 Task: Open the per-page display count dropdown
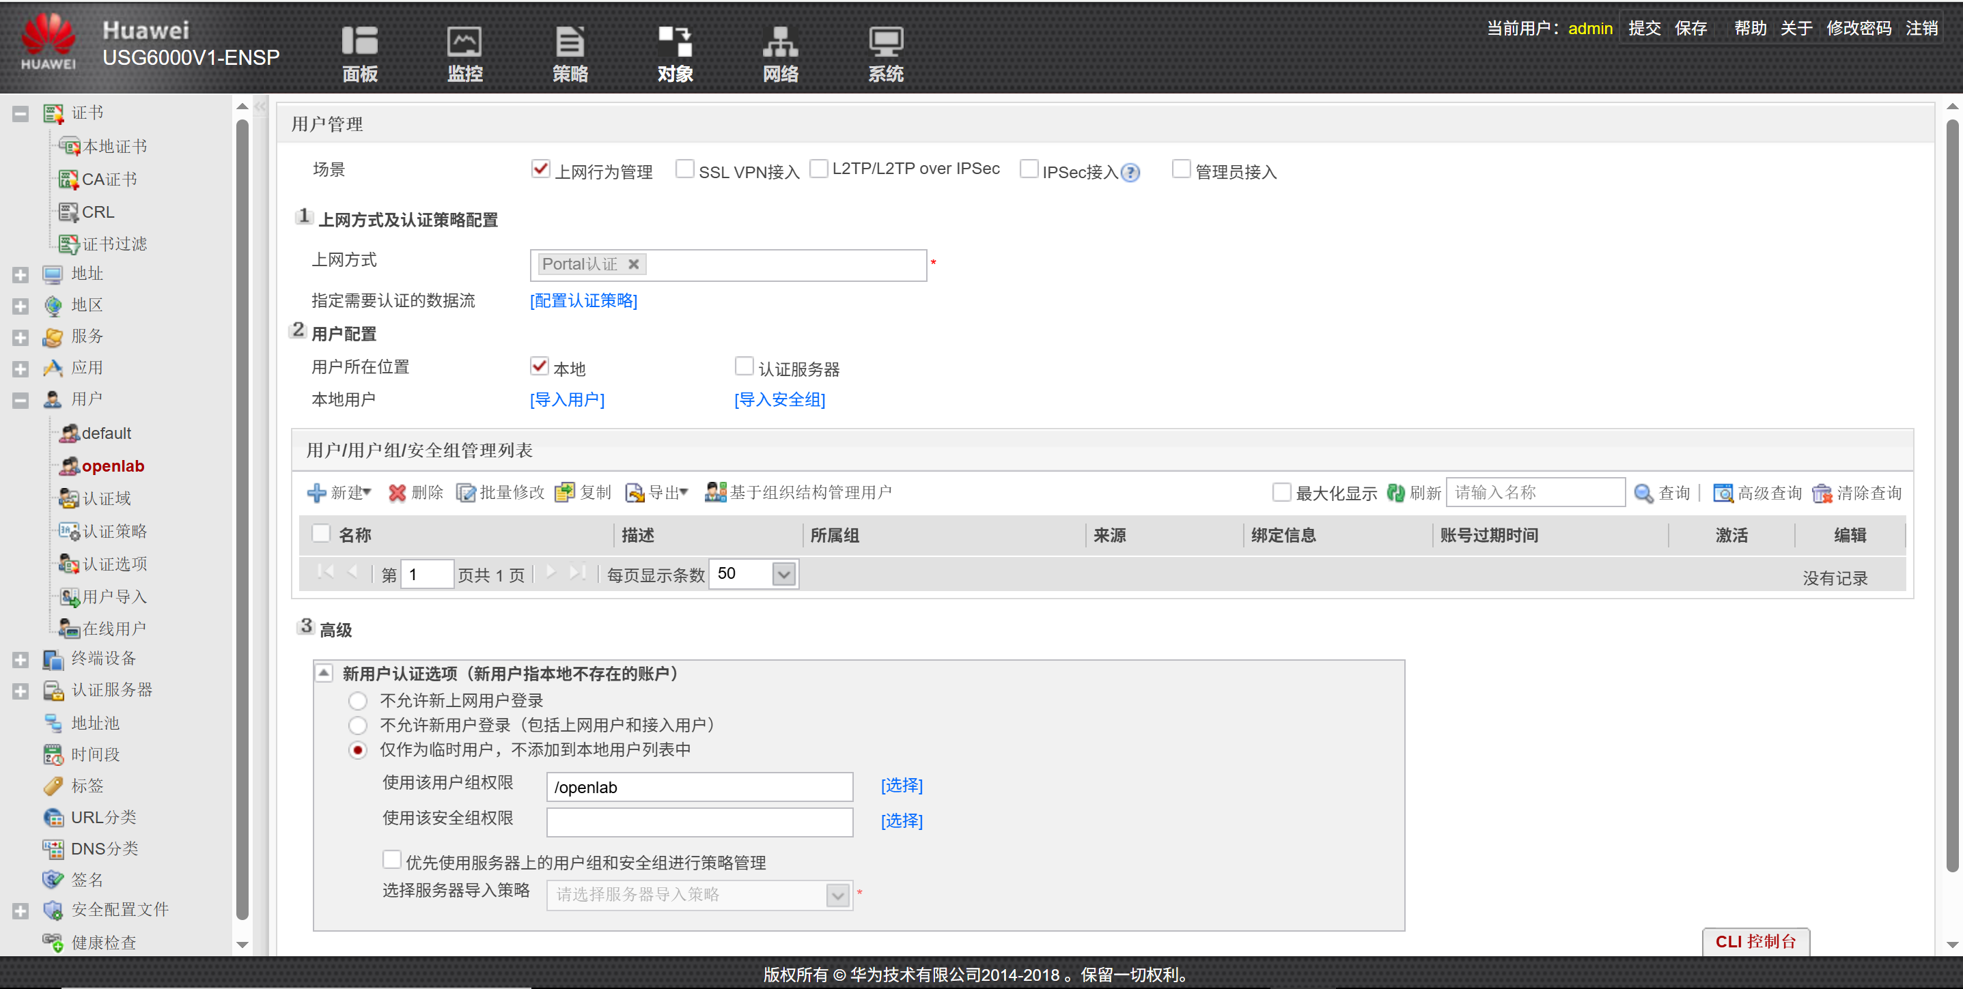click(783, 573)
